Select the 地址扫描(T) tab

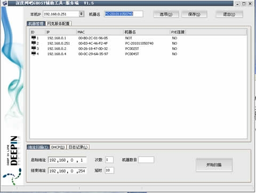pos(38,147)
